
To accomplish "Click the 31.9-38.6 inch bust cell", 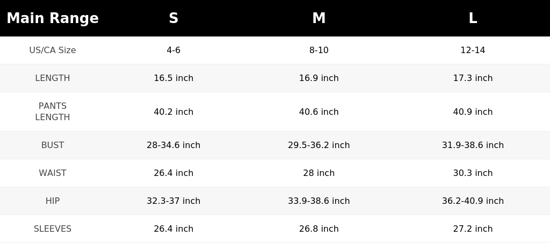I will [x=473, y=145].
